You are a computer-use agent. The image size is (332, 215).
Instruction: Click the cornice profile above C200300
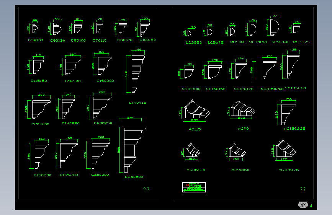pos(101,155)
